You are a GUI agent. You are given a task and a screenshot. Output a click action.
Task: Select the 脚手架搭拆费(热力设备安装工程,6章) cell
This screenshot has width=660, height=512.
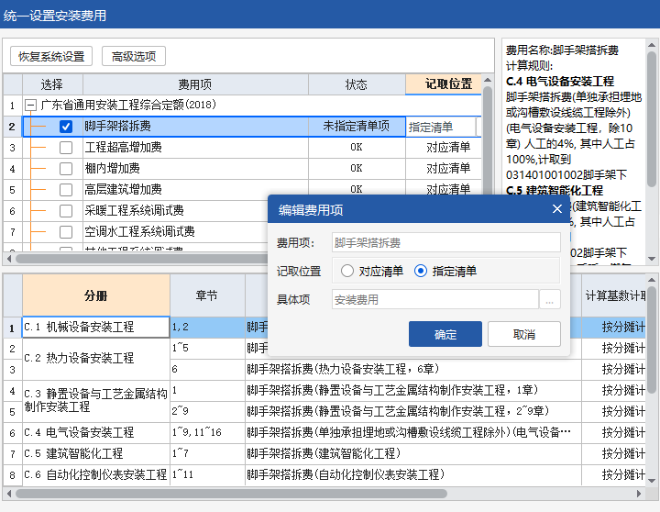tap(412, 369)
